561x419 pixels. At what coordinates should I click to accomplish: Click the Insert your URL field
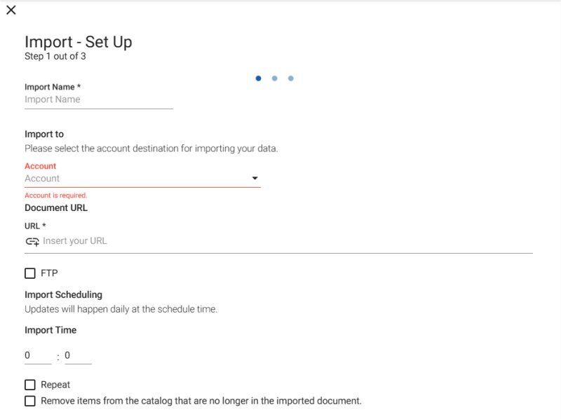(x=280, y=241)
